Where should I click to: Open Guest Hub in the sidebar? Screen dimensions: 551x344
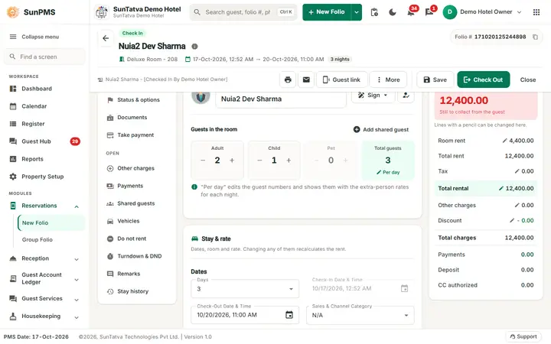tap(44, 141)
